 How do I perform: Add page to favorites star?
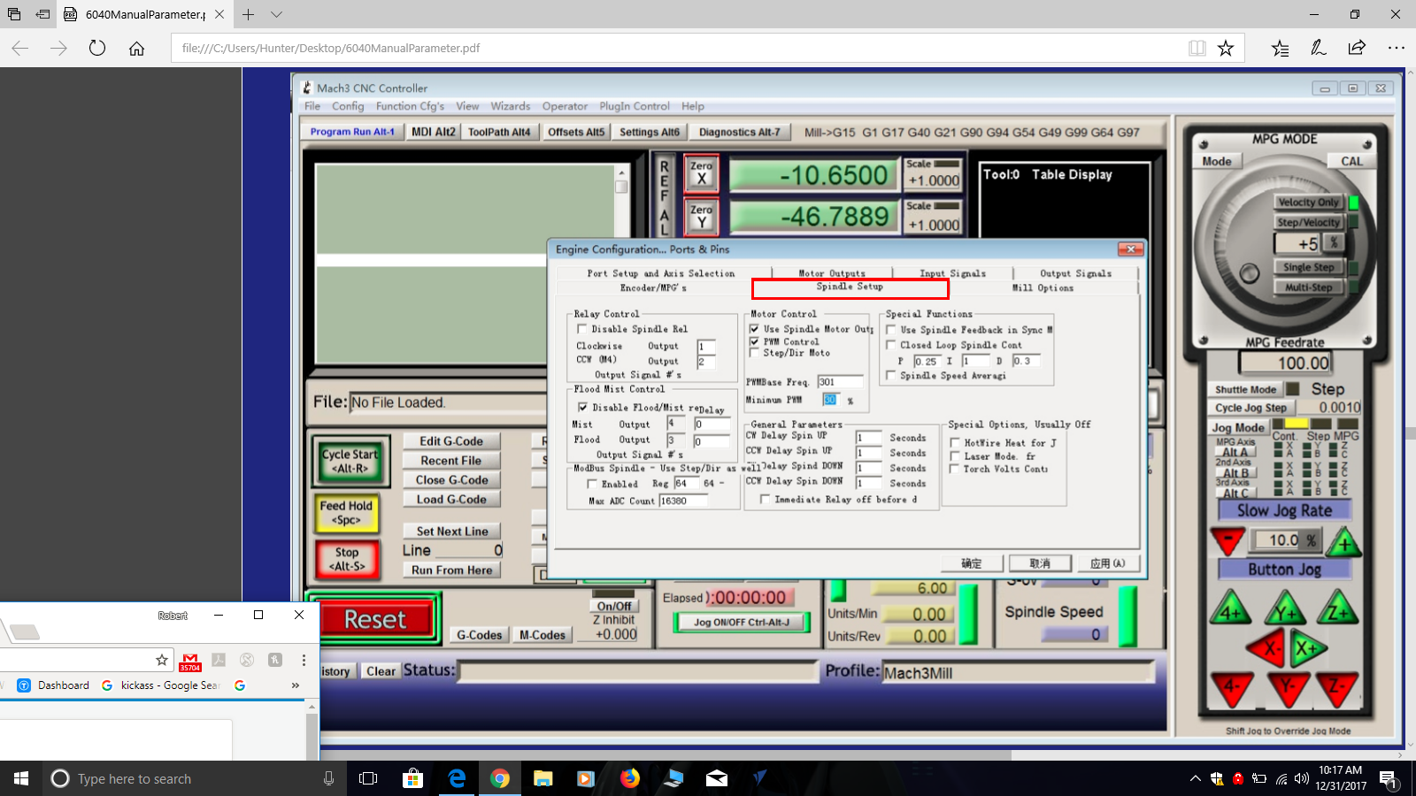tap(1225, 48)
